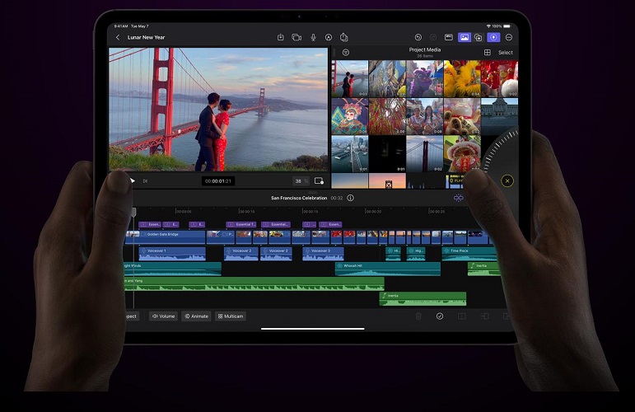Screen dimensions: 635x412
Task: Tap Select in Project Media browser
Action: coord(506,52)
